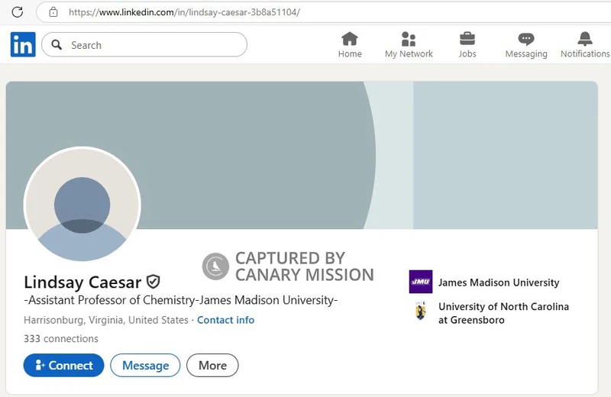Viewport: 611px width, 397px height.
Task: Click the profile background banner image
Action: [x=302, y=155]
